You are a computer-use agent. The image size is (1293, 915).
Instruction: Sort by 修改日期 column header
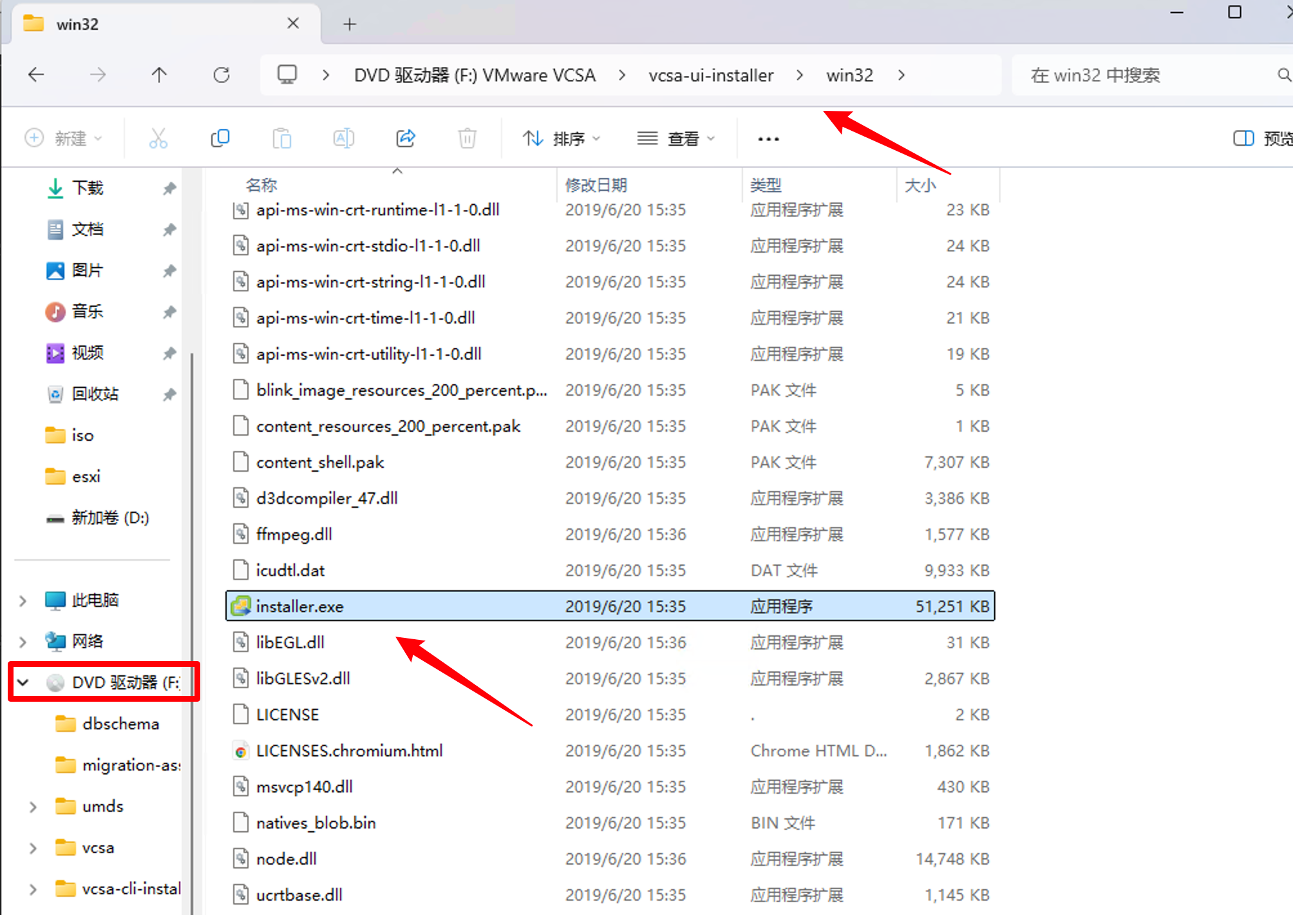coord(596,185)
